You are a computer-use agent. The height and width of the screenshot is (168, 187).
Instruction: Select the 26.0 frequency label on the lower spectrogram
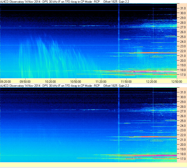[x=183, y=116]
